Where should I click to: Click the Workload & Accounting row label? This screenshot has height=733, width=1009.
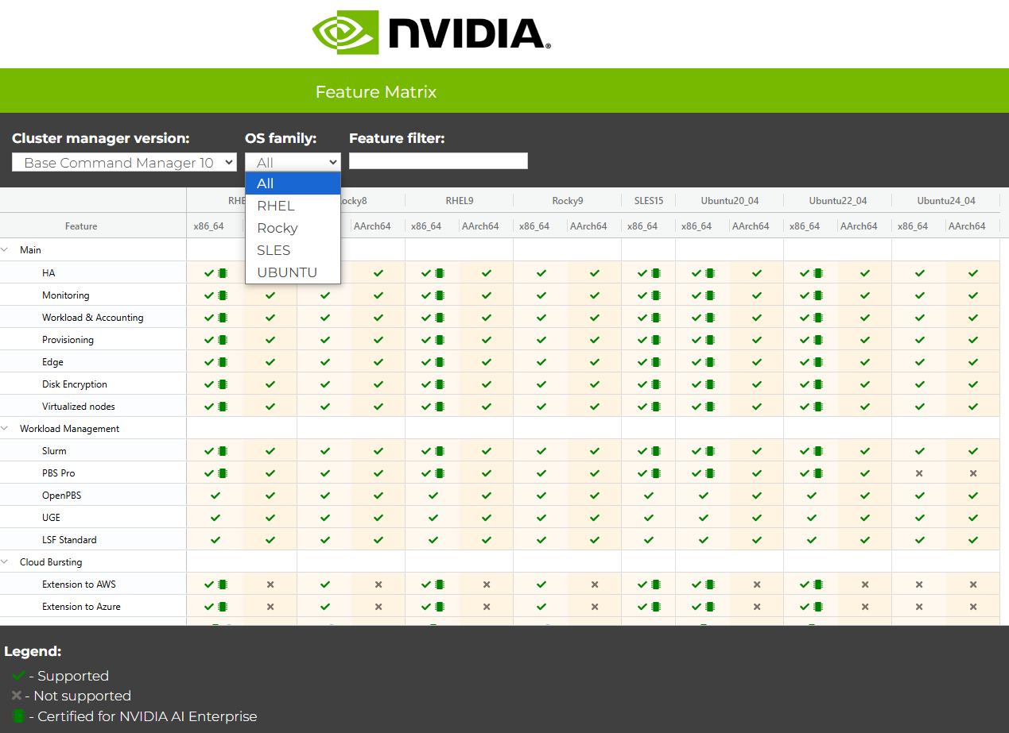pos(93,317)
